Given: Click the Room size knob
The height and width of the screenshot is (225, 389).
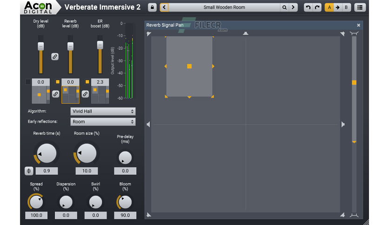Looking at the screenshot, I should click(x=87, y=153).
